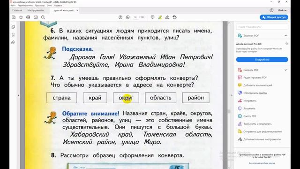Click the Подробнее button

[x=262, y=60]
